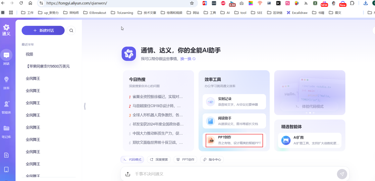This screenshot has height=181, width=375.
Task: Click the search conversations magnifier icon
Action: click(x=71, y=30)
